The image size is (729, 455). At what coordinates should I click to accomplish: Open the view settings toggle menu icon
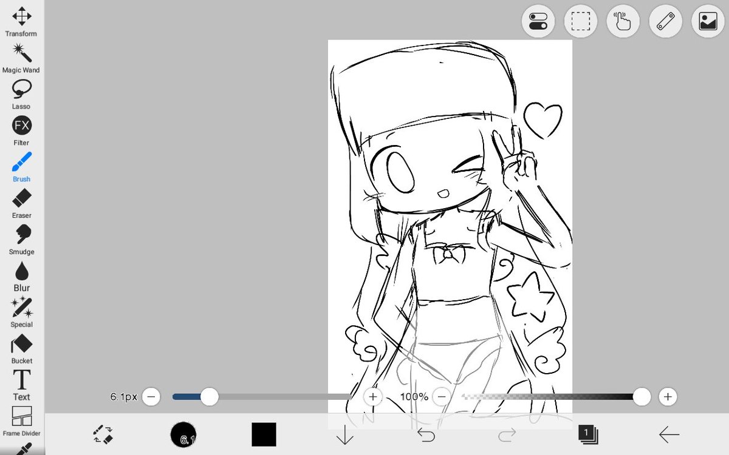(538, 22)
